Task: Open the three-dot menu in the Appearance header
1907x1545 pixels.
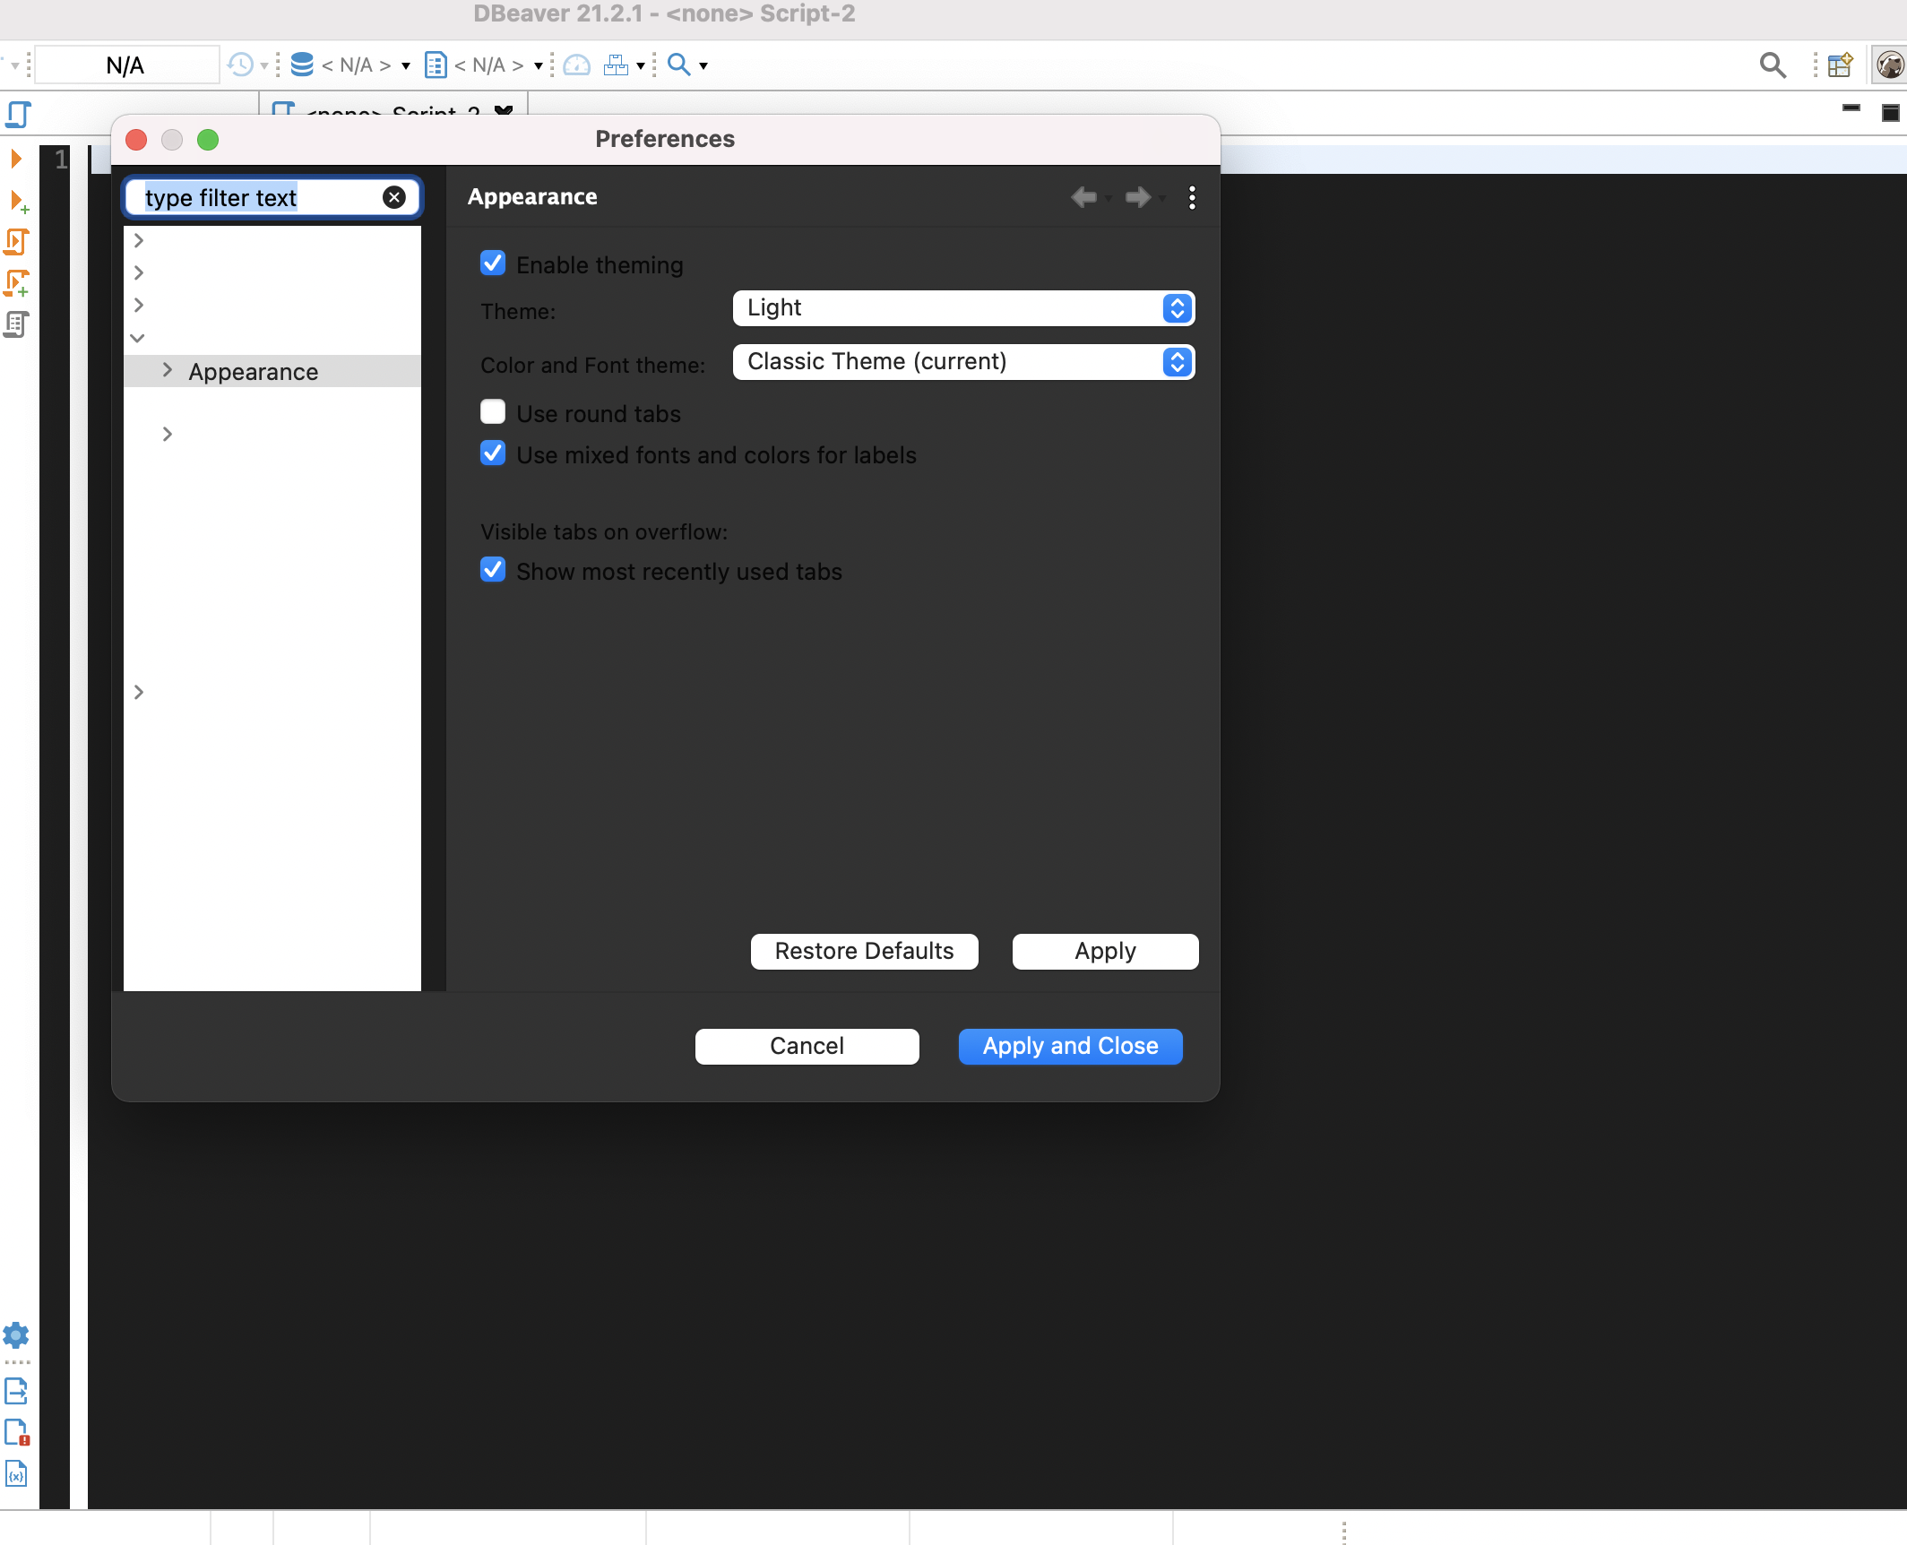Action: [x=1192, y=197]
